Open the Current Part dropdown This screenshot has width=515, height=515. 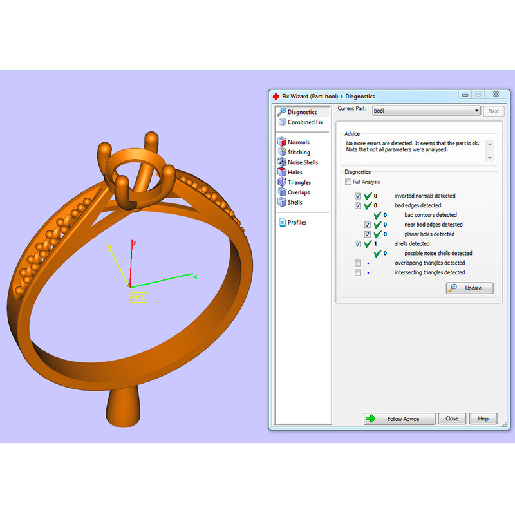coord(476,111)
